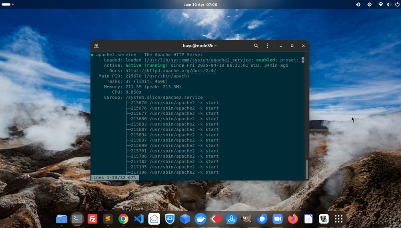Open the text document editor icon in dock
This screenshot has height=228, width=401.
[308, 219]
